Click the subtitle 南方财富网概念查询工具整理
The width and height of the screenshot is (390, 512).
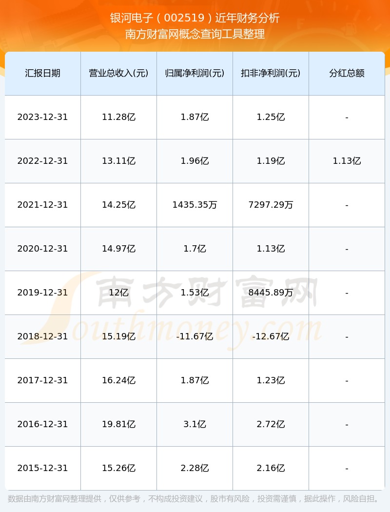coord(195,34)
